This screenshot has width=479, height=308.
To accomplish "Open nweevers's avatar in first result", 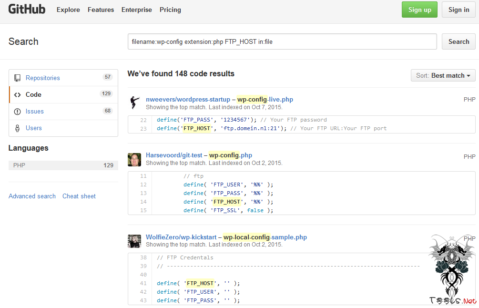I will point(134,102).
